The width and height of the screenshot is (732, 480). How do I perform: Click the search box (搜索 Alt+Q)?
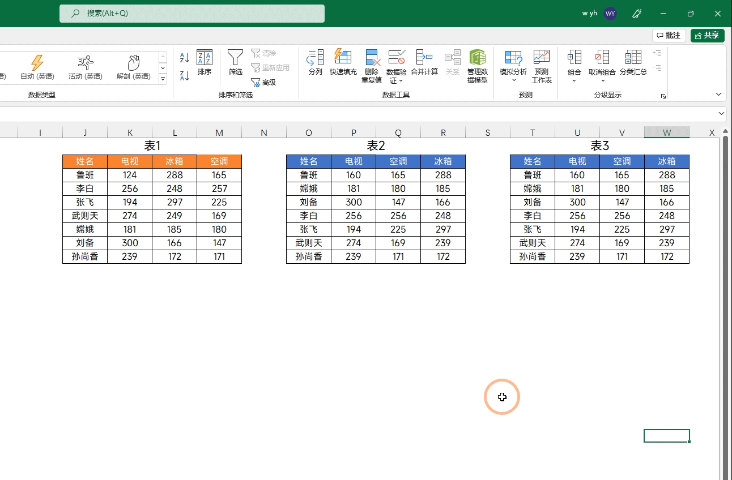click(x=192, y=14)
